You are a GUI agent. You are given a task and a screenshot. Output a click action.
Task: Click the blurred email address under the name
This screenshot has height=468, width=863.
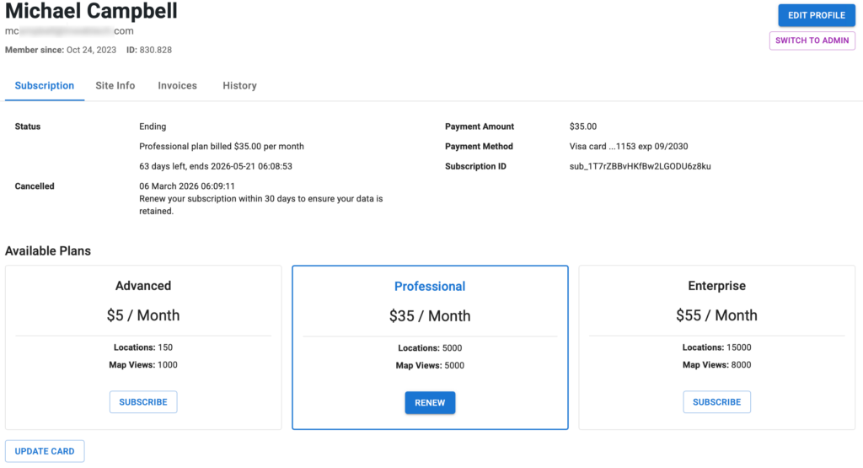click(x=69, y=31)
